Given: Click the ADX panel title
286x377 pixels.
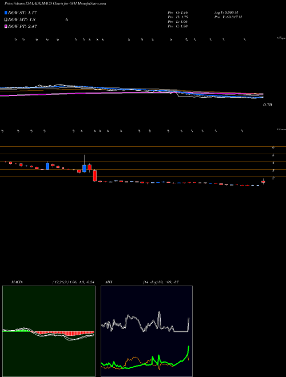Looking at the screenshot, I should [x=109, y=282].
